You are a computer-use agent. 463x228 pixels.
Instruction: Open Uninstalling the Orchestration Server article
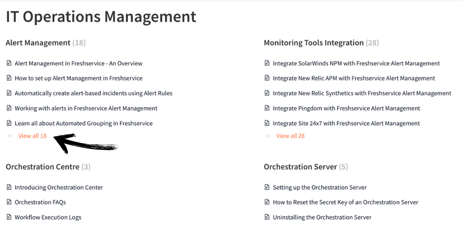point(322,218)
